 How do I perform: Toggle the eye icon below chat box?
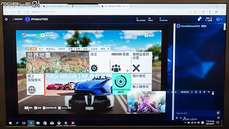(181, 118)
